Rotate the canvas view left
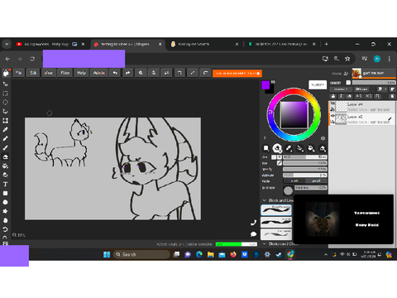Viewport: 397px width, 298px height. point(179,73)
